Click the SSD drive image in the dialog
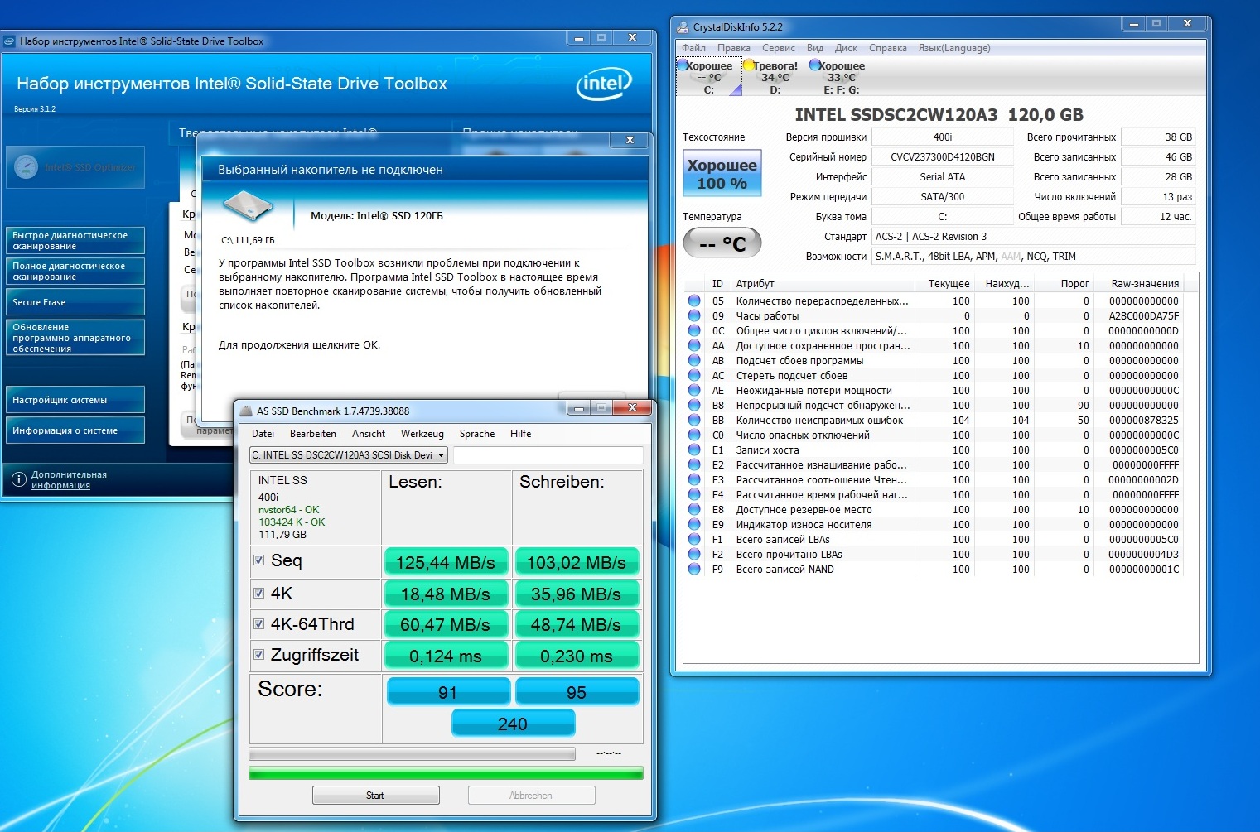Screen dimensions: 1260x832 (x=248, y=206)
